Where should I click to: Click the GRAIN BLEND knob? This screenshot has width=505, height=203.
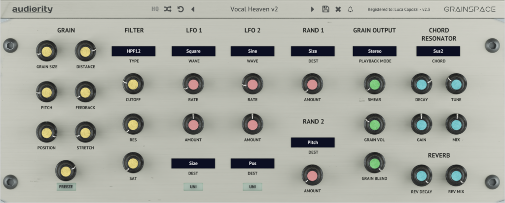(x=375, y=163)
